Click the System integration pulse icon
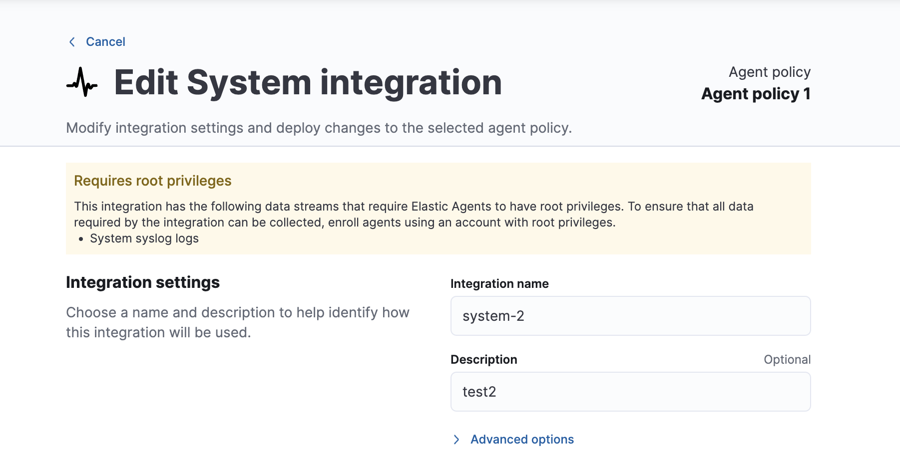Screen dimensions: 900x463 point(82,82)
